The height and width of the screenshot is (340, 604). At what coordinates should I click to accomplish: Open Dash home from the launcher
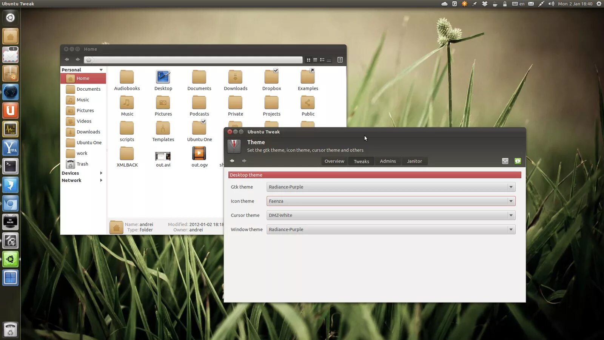[10, 18]
